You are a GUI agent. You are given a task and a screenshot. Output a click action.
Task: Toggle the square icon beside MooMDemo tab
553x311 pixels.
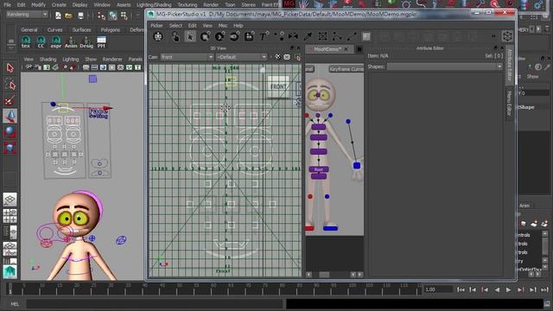[359, 49]
